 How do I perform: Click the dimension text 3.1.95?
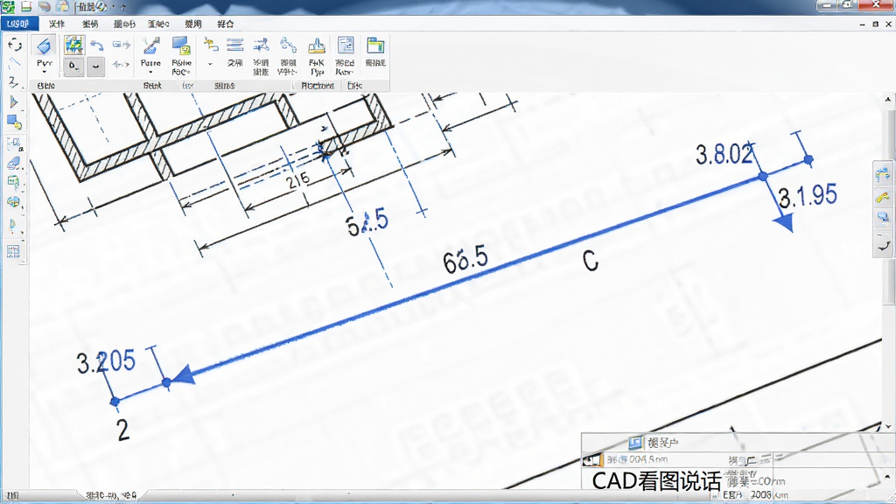[808, 196]
